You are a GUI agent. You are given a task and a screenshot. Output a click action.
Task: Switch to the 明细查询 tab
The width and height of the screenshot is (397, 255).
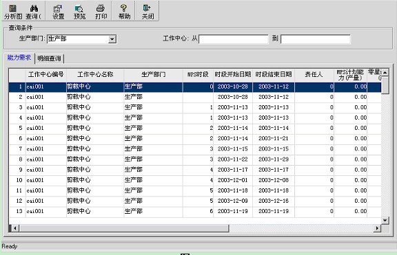click(49, 58)
